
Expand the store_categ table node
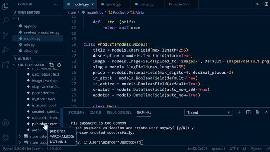[20, 136]
